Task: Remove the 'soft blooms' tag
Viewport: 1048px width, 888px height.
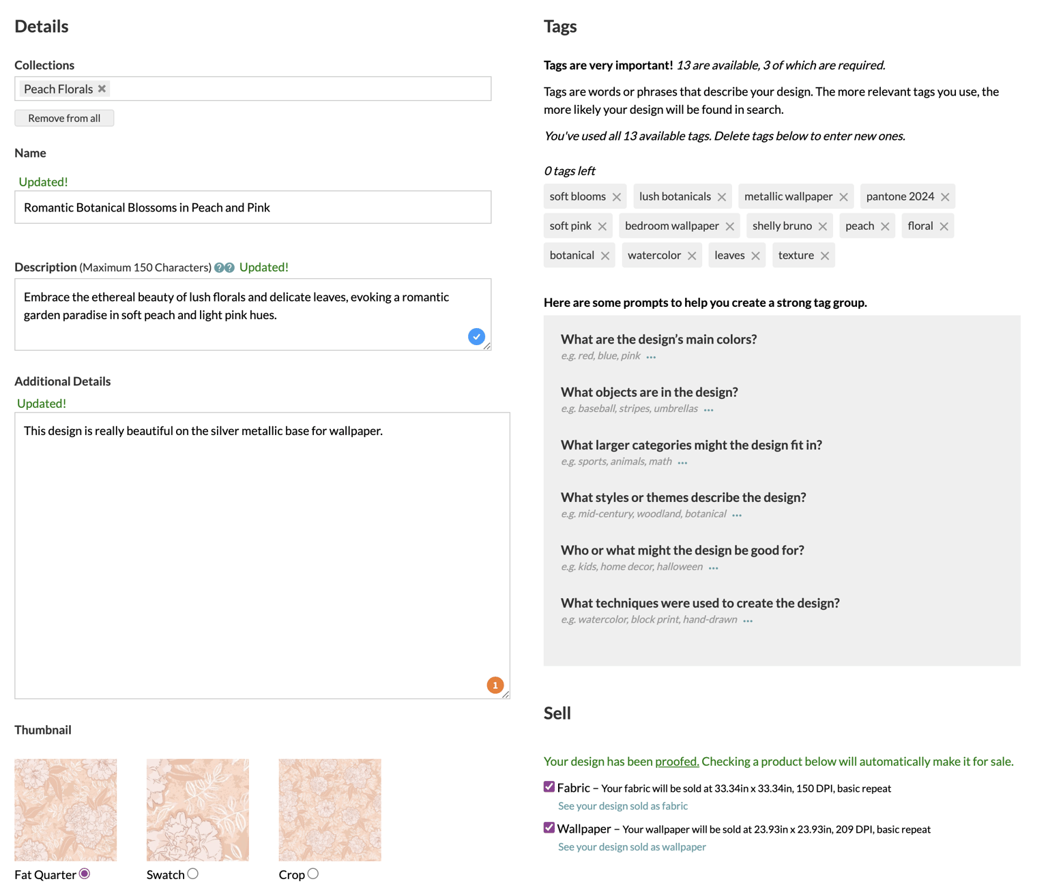Action: [617, 197]
